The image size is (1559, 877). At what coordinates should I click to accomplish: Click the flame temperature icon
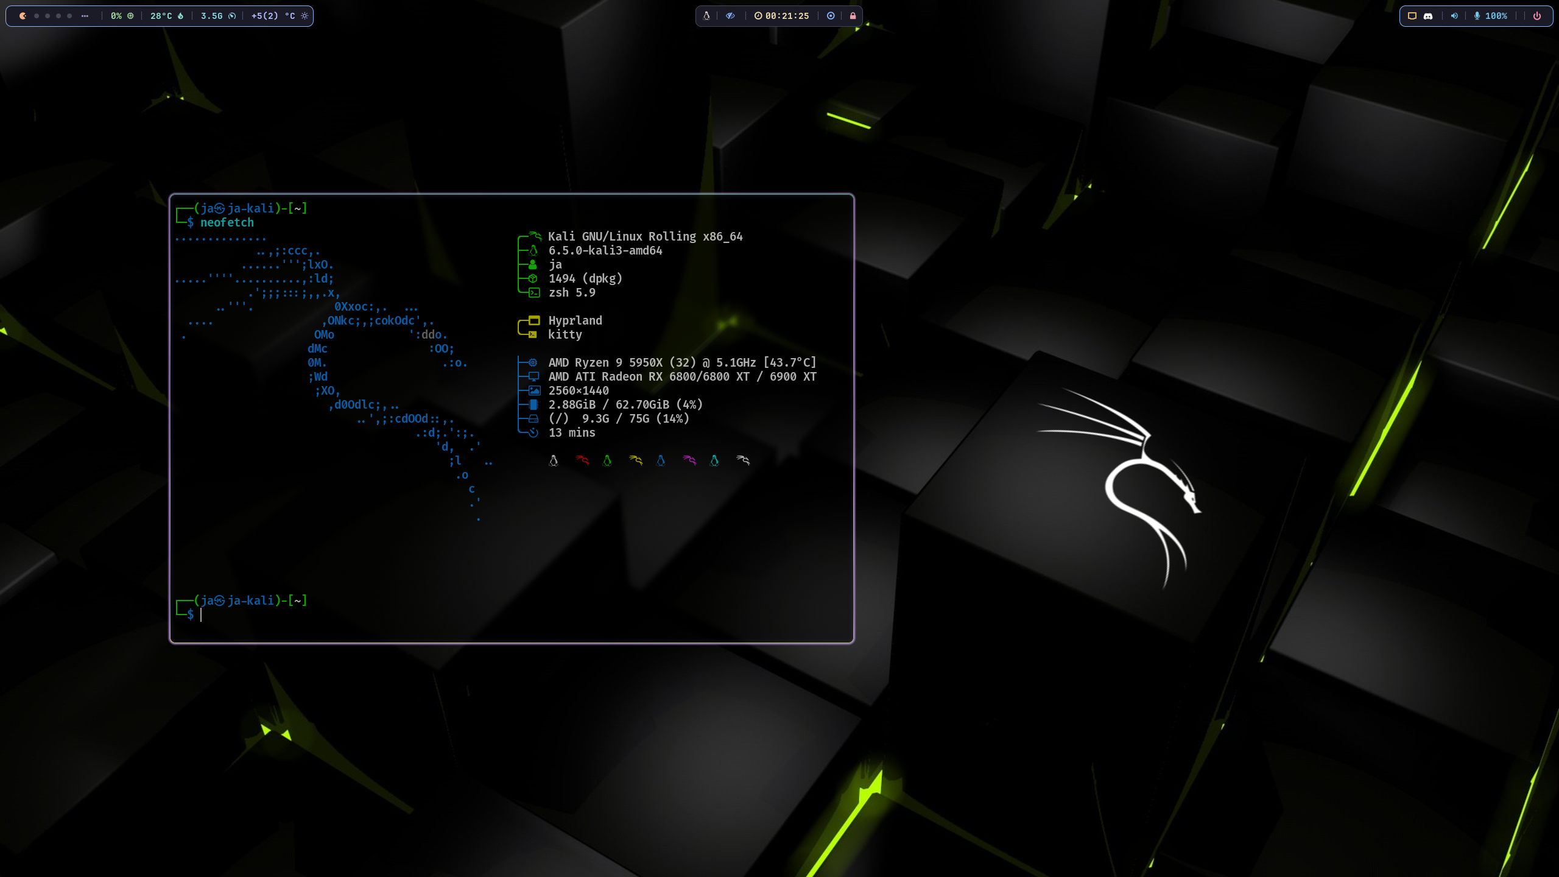[x=180, y=16]
